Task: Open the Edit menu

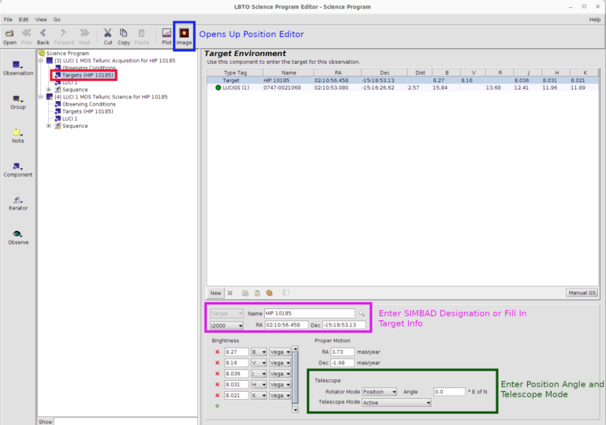Action: tap(24, 19)
